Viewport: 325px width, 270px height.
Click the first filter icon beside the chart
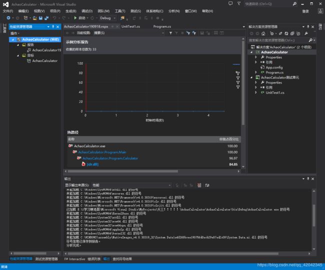[x=237, y=73]
